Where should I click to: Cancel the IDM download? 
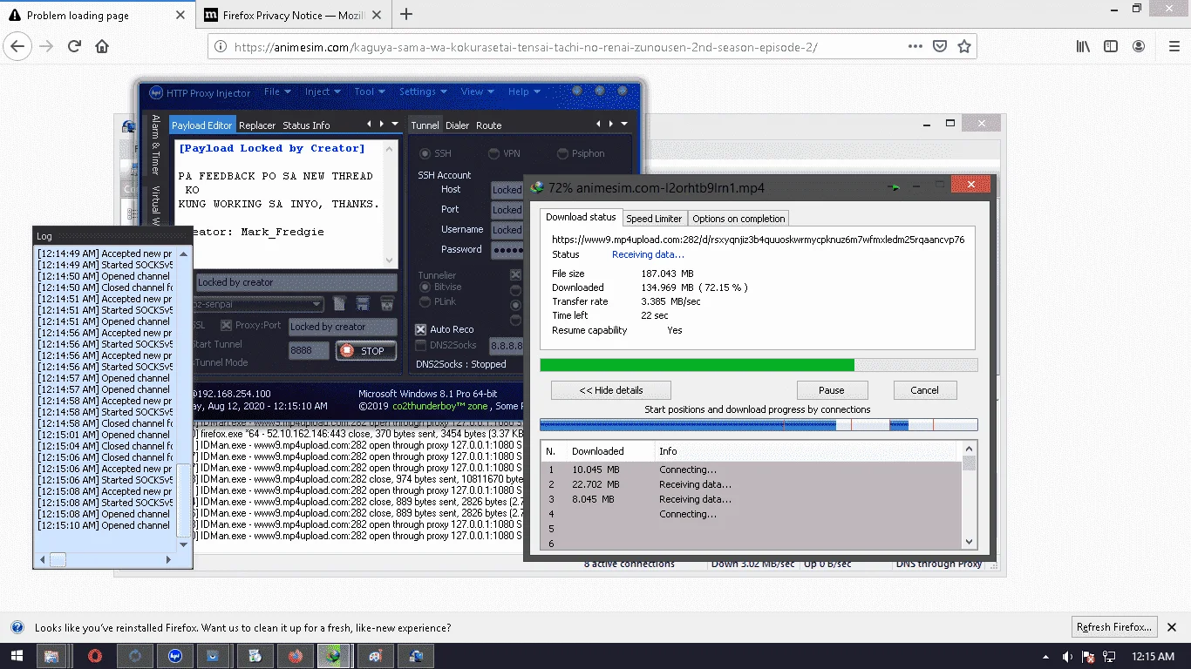[x=925, y=390]
